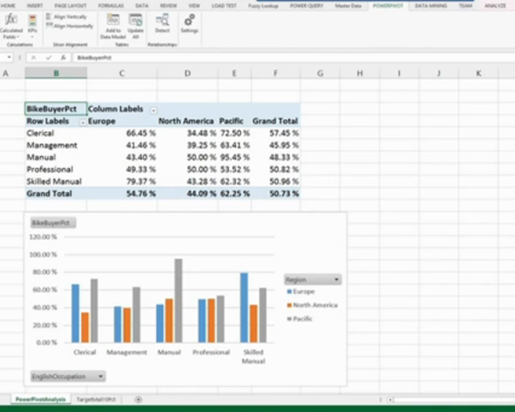
Task: Click the BikeBuyerPct chart field button
Action: click(51, 224)
